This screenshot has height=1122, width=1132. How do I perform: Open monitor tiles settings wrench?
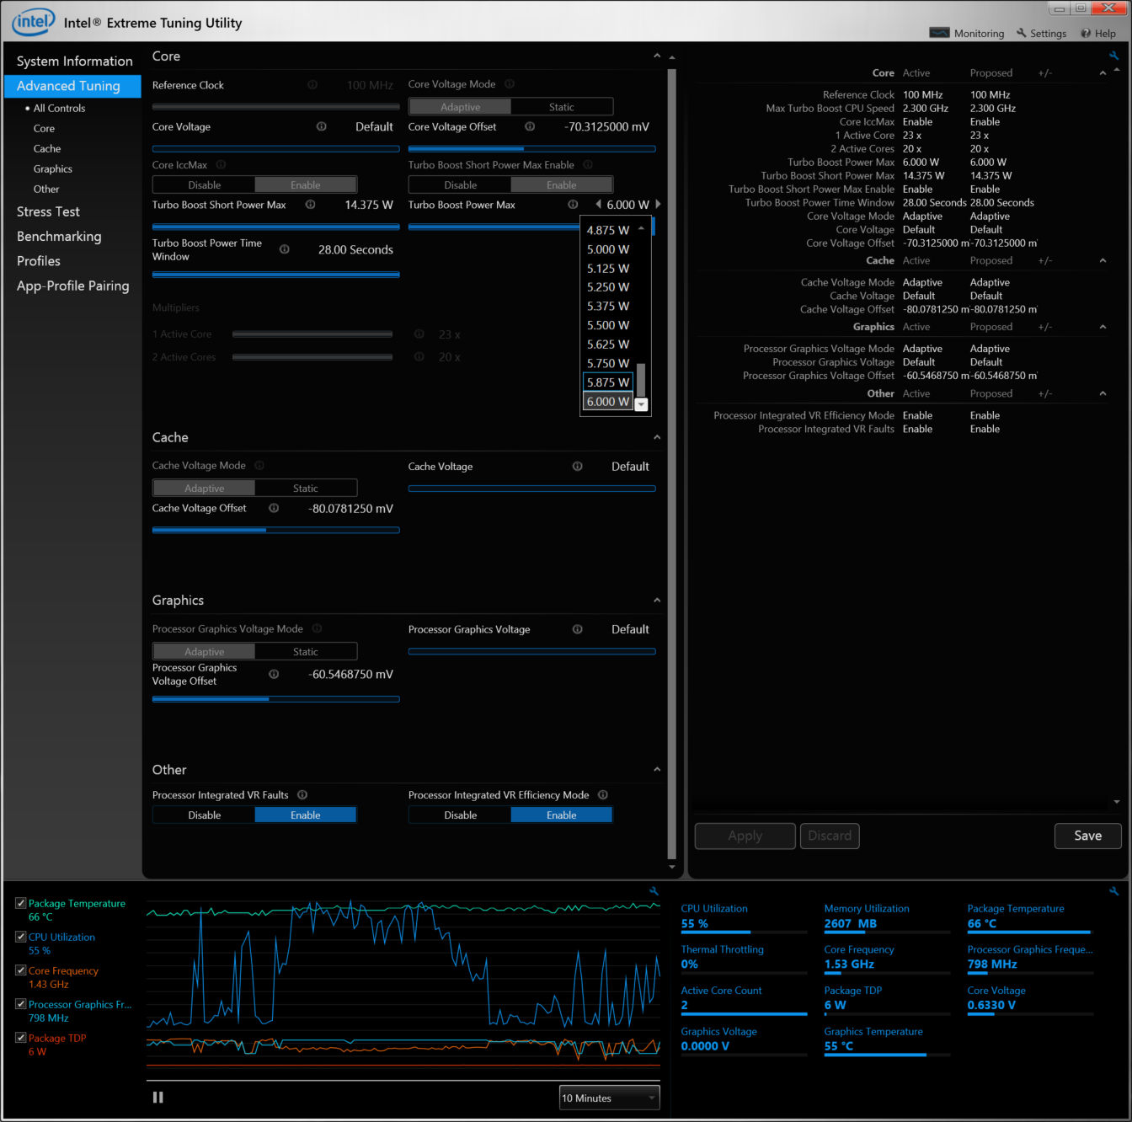[x=1113, y=890]
